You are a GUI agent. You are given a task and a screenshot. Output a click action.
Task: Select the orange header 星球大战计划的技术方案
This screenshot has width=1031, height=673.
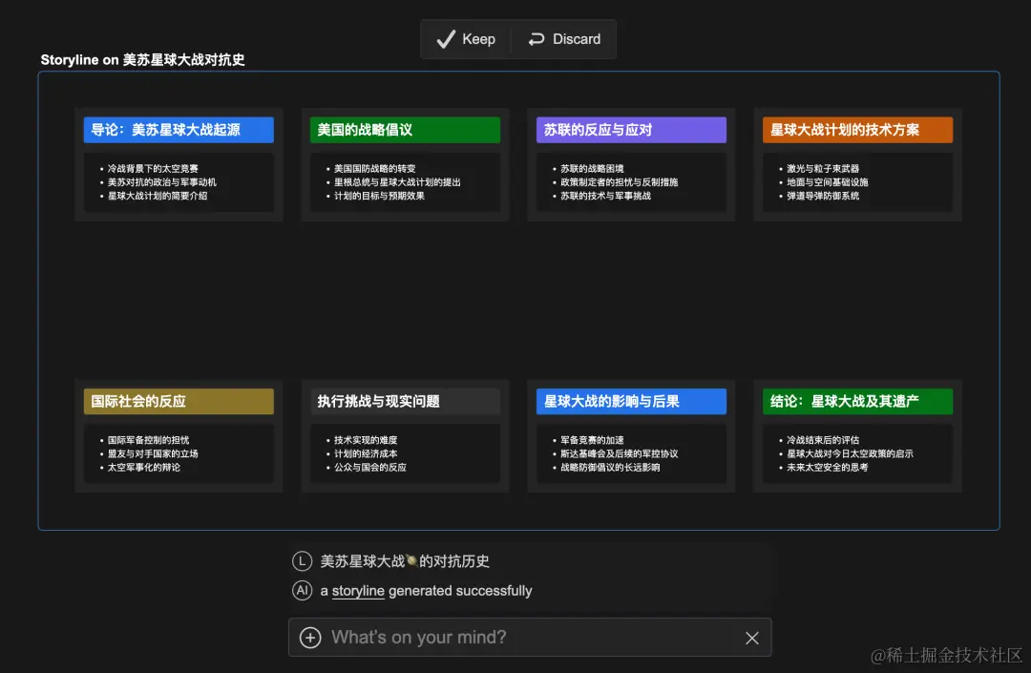857,130
